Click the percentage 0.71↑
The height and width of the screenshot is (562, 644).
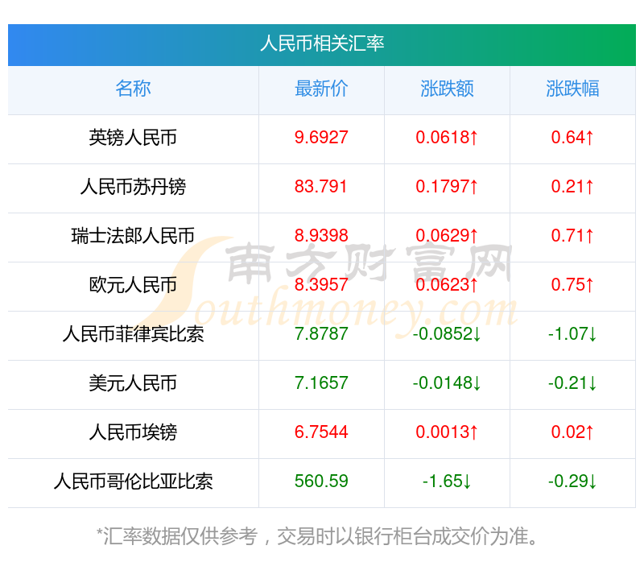(572, 236)
